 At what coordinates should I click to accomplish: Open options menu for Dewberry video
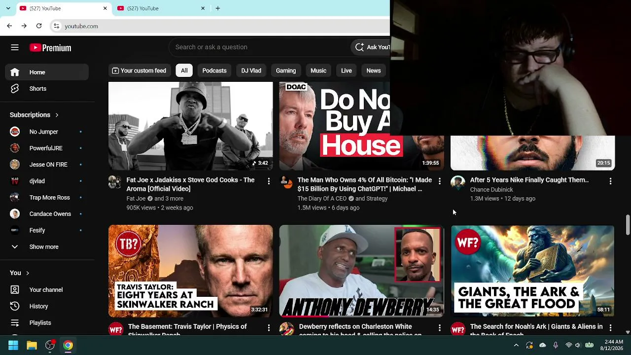(x=440, y=328)
